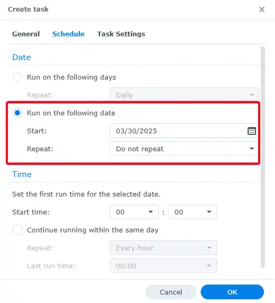275x303 pixels.
Task: Enable Continue running within the same day
Action: coord(17,230)
